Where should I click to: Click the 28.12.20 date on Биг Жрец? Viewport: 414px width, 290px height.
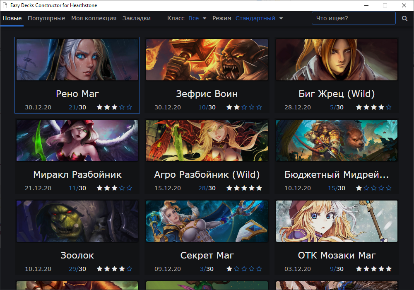[298, 107]
